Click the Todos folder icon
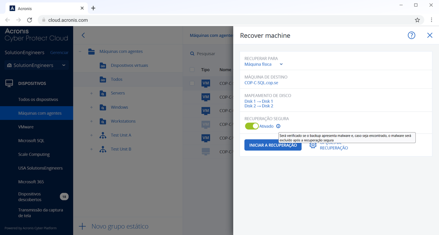Screen dimensions: 439x235 [103, 80]
